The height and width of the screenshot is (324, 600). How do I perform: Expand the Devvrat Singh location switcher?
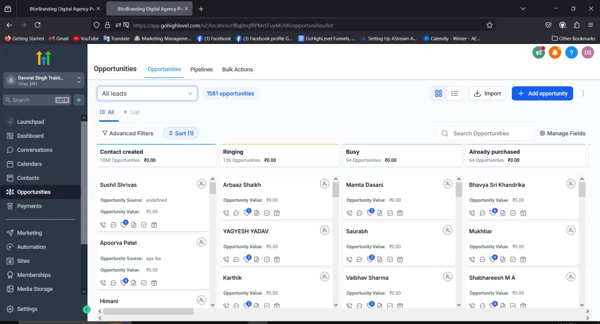tap(42, 80)
